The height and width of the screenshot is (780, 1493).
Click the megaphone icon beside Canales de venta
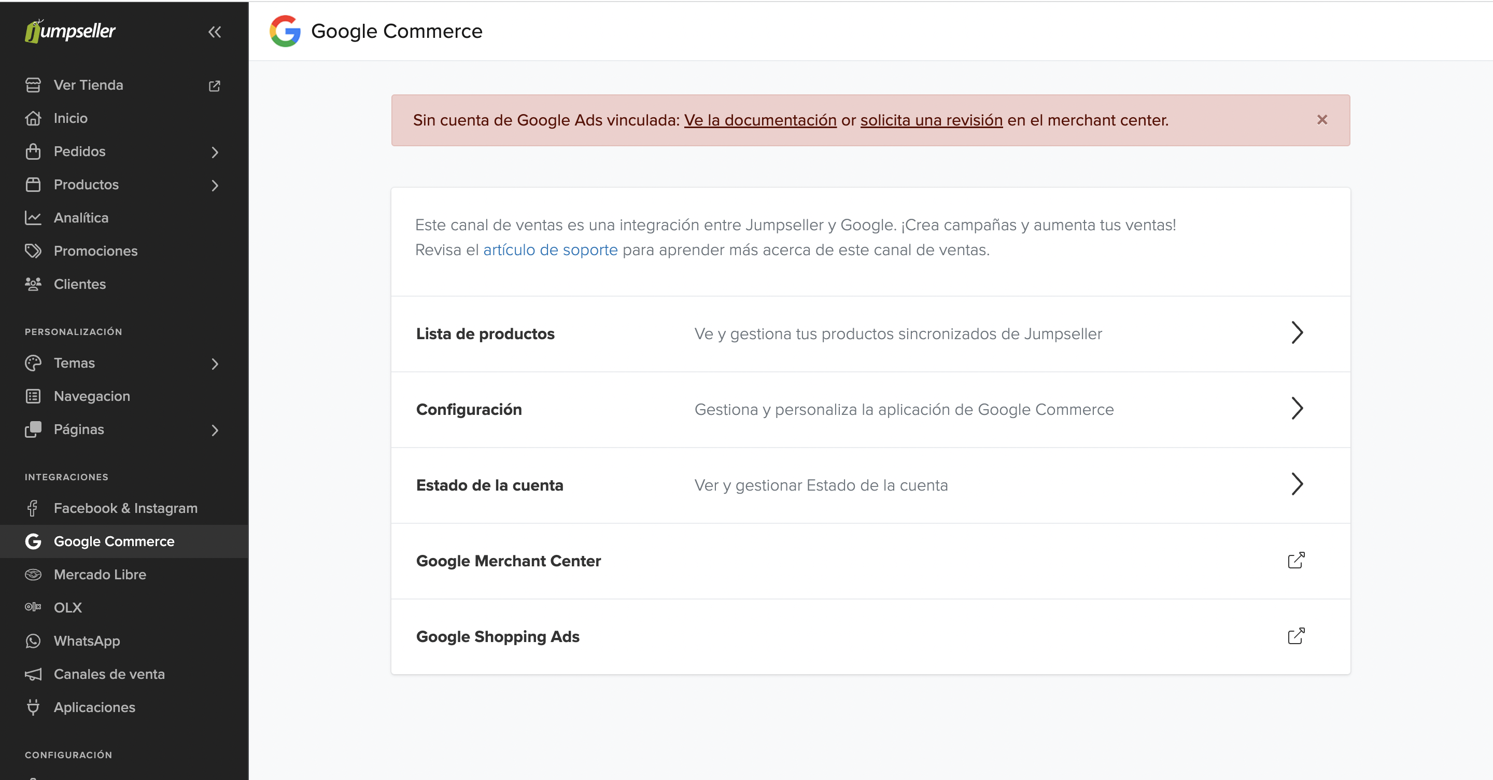(33, 674)
